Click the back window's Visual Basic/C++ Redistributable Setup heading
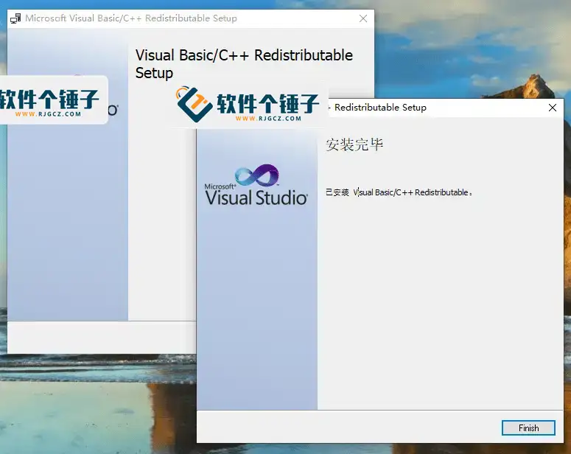Image resolution: width=571 pixels, height=454 pixels. [244, 64]
